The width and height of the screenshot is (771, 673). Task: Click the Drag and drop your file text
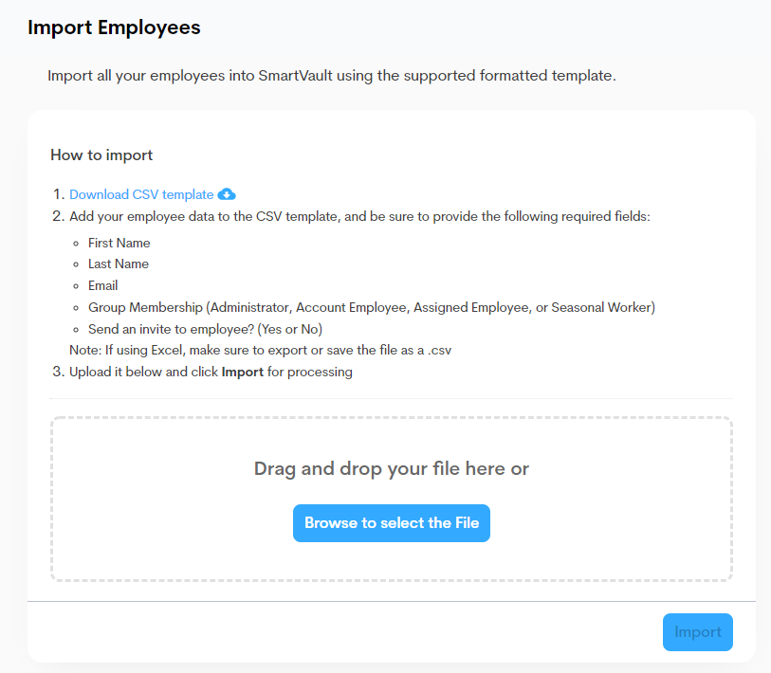coord(391,468)
